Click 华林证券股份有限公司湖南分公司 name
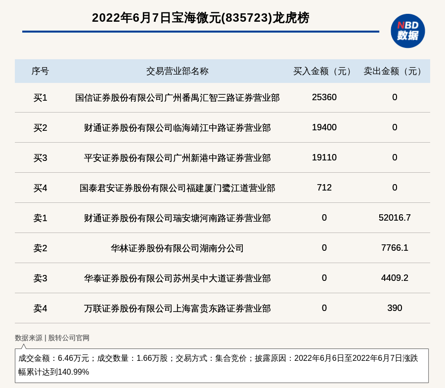The height and width of the screenshot is (388, 445). coord(178,248)
